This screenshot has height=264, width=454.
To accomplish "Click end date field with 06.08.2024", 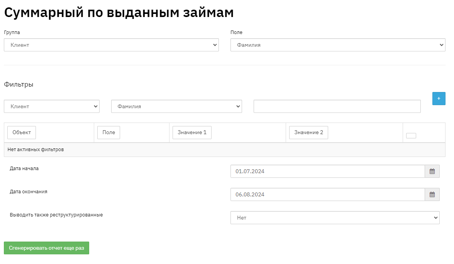I will 327,194.
